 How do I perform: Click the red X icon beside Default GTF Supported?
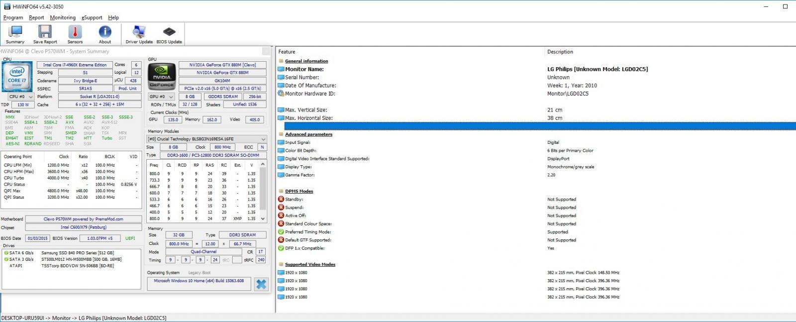281,240
